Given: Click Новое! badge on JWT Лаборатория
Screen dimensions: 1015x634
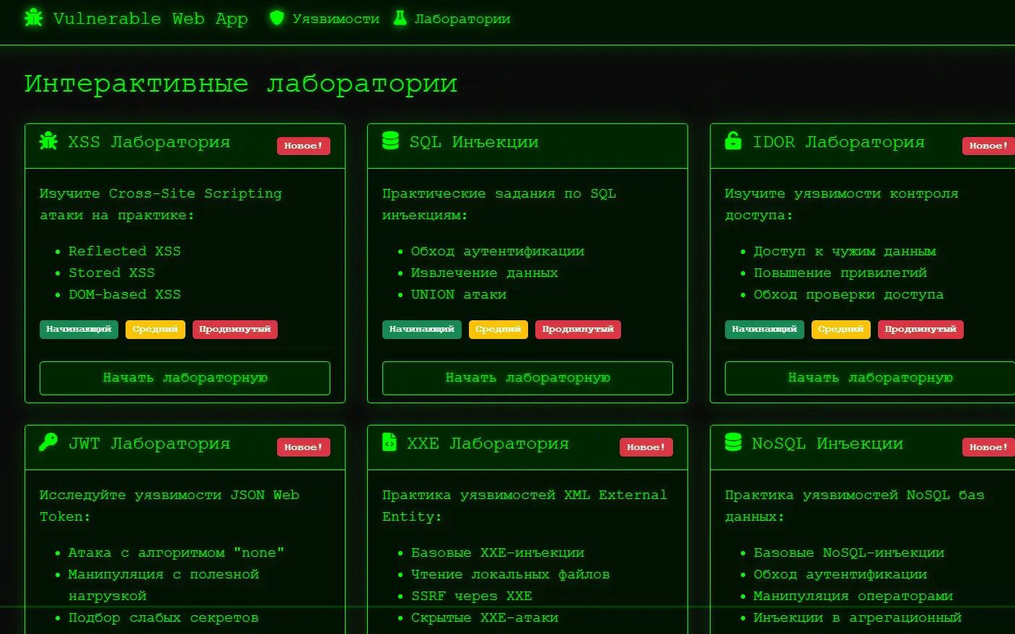Looking at the screenshot, I should (304, 447).
